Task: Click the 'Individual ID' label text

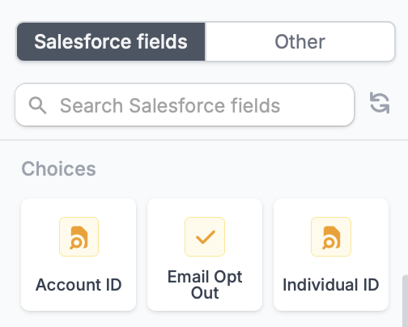Action: click(x=331, y=285)
